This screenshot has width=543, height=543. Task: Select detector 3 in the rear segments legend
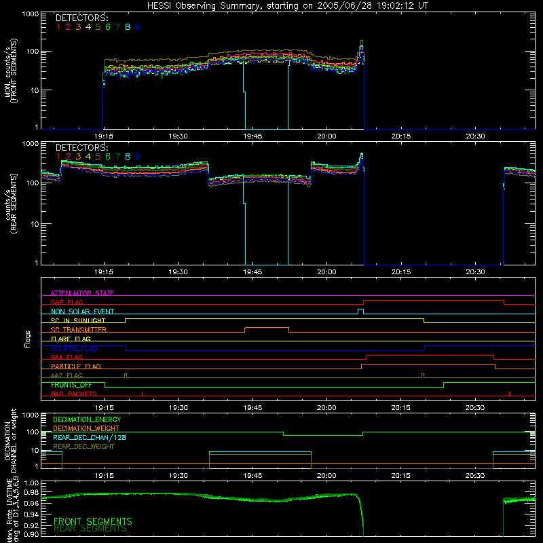pyautogui.click(x=78, y=157)
